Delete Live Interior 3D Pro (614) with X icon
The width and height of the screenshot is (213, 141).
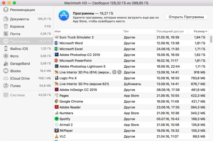[114, 72]
